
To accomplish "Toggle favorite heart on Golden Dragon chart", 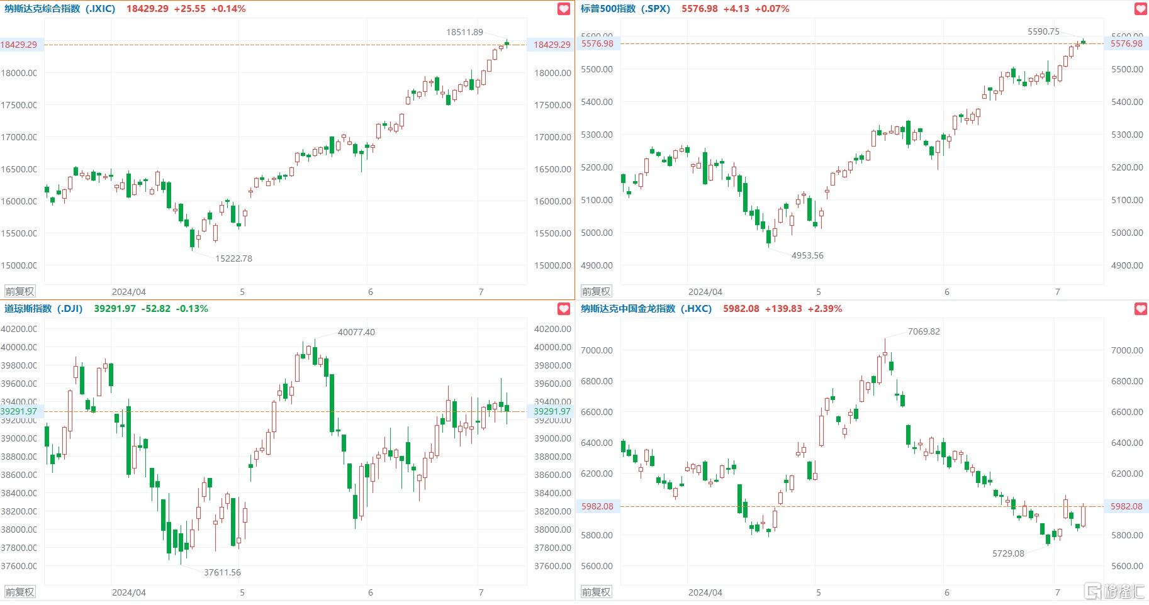I will [x=1140, y=309].
